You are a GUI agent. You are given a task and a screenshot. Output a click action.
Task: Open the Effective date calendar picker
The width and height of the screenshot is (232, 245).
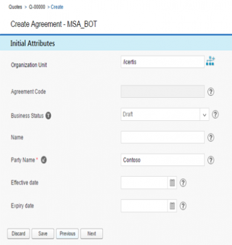[x=172, y=183]
